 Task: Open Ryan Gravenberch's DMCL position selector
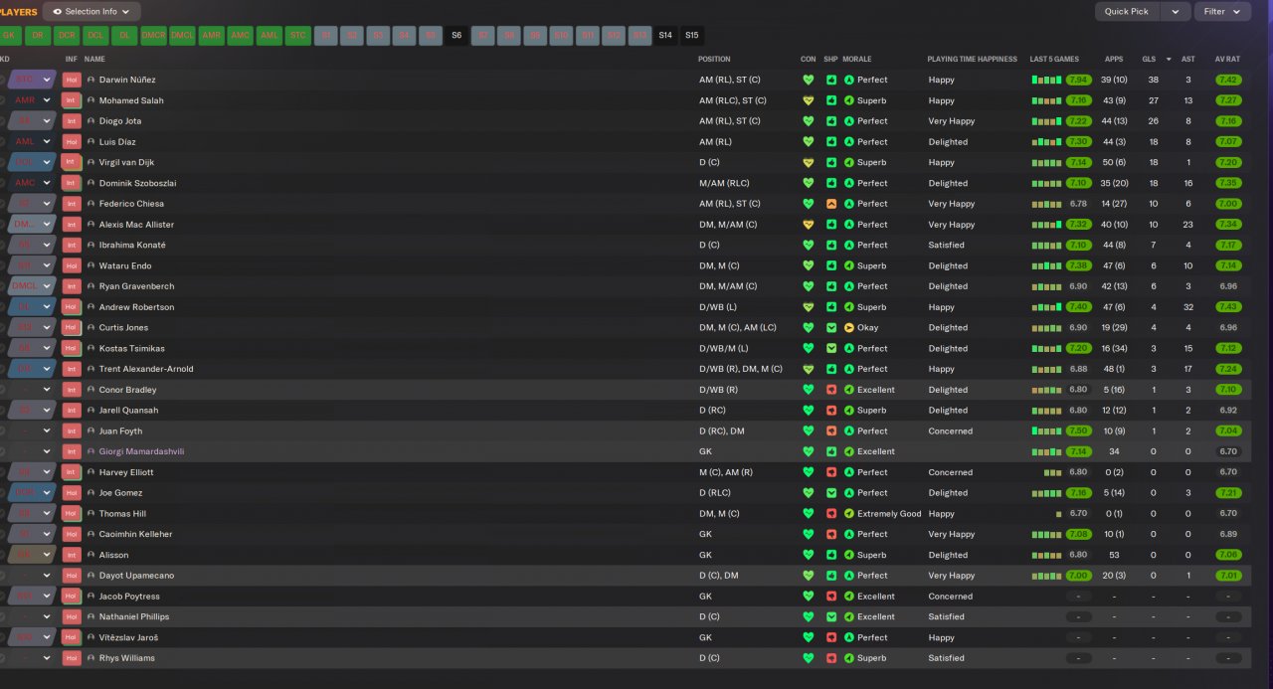tap(31, 286)
